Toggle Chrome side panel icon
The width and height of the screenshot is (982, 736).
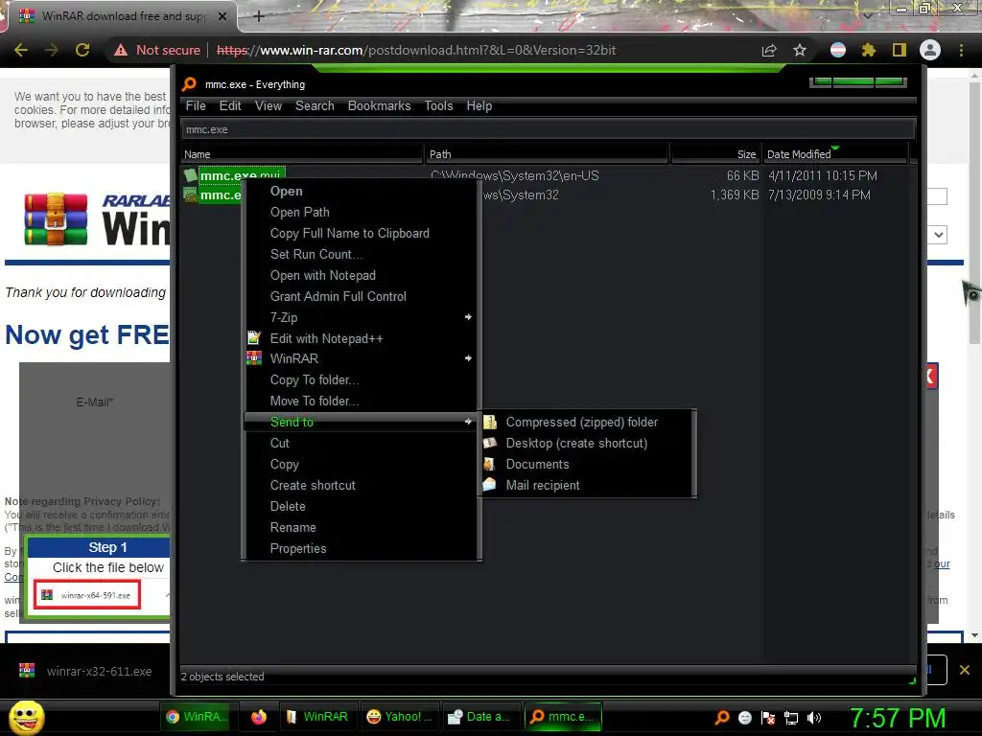click(x=899, y=50)
